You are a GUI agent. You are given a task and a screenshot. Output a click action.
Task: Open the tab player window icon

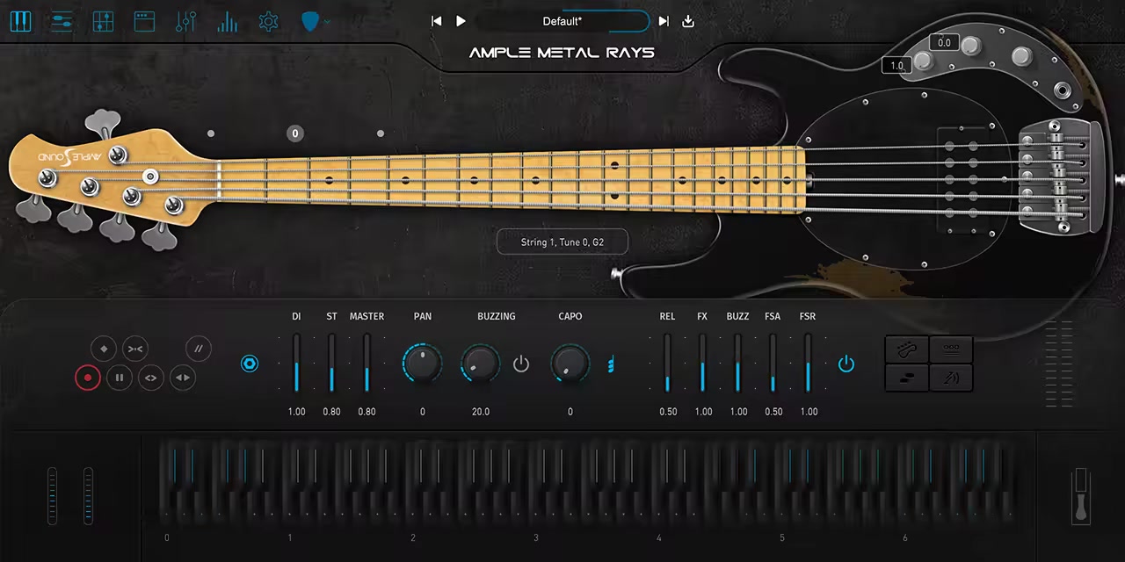[144, 21]
